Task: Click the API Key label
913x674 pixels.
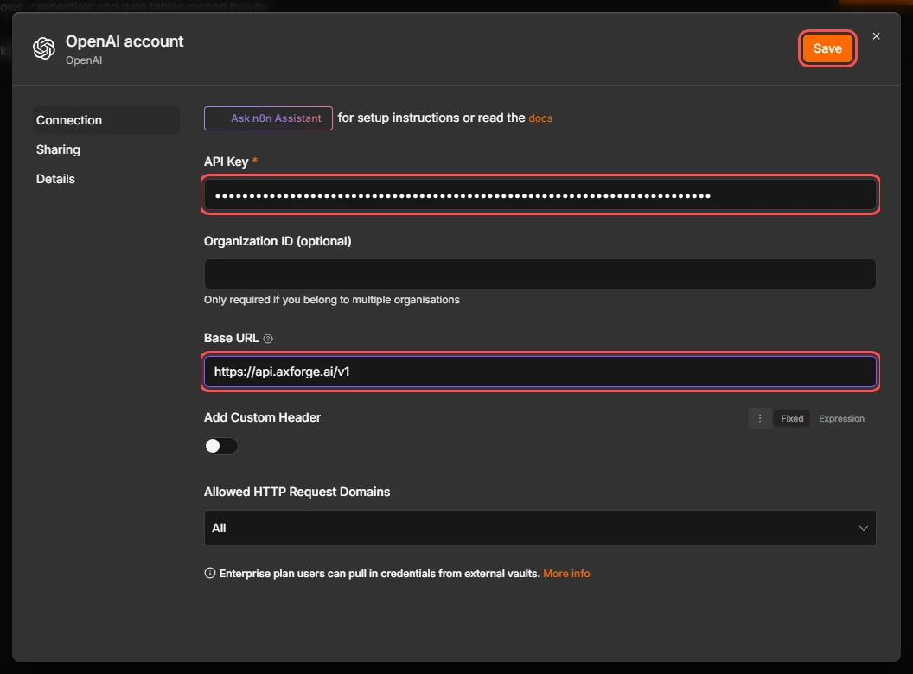Action: click(x=226, y=162)
